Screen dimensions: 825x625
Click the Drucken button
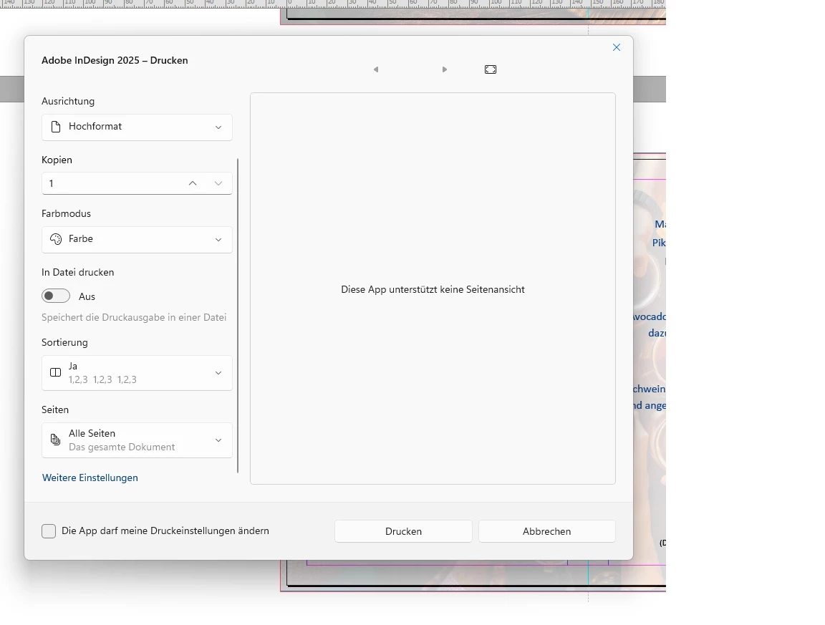coord(404,531)
